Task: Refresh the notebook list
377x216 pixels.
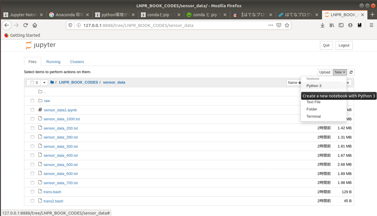Action: (x=351, y=72)
